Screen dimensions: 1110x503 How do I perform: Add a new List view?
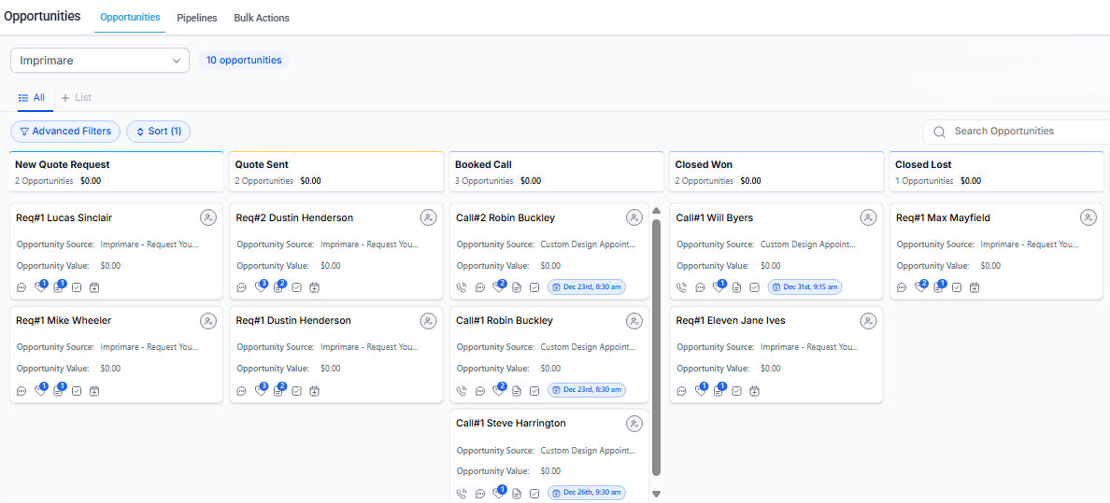tap(77, 97)
